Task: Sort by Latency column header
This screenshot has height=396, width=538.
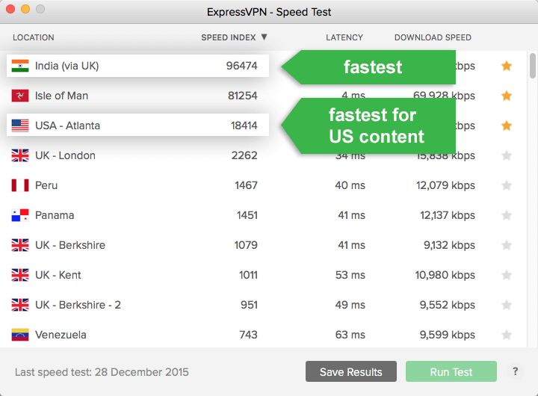Action: (x=344, y=37)
